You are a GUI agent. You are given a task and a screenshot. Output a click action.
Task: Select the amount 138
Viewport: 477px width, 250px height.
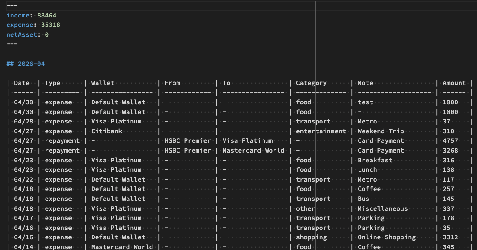click(448, 169)
